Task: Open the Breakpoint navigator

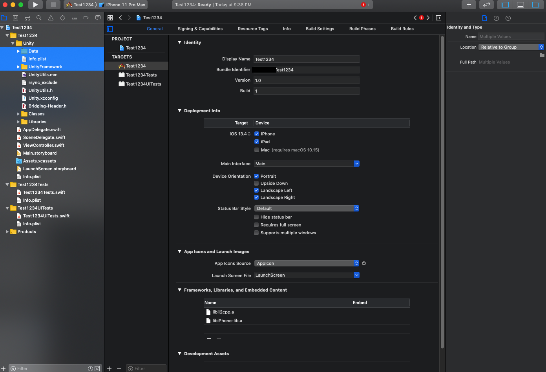Action: (x=86, y=18)
